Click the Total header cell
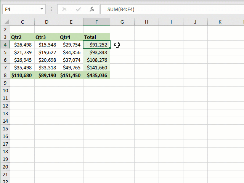Viewport: 244px width, 183px height. (96, 37)
